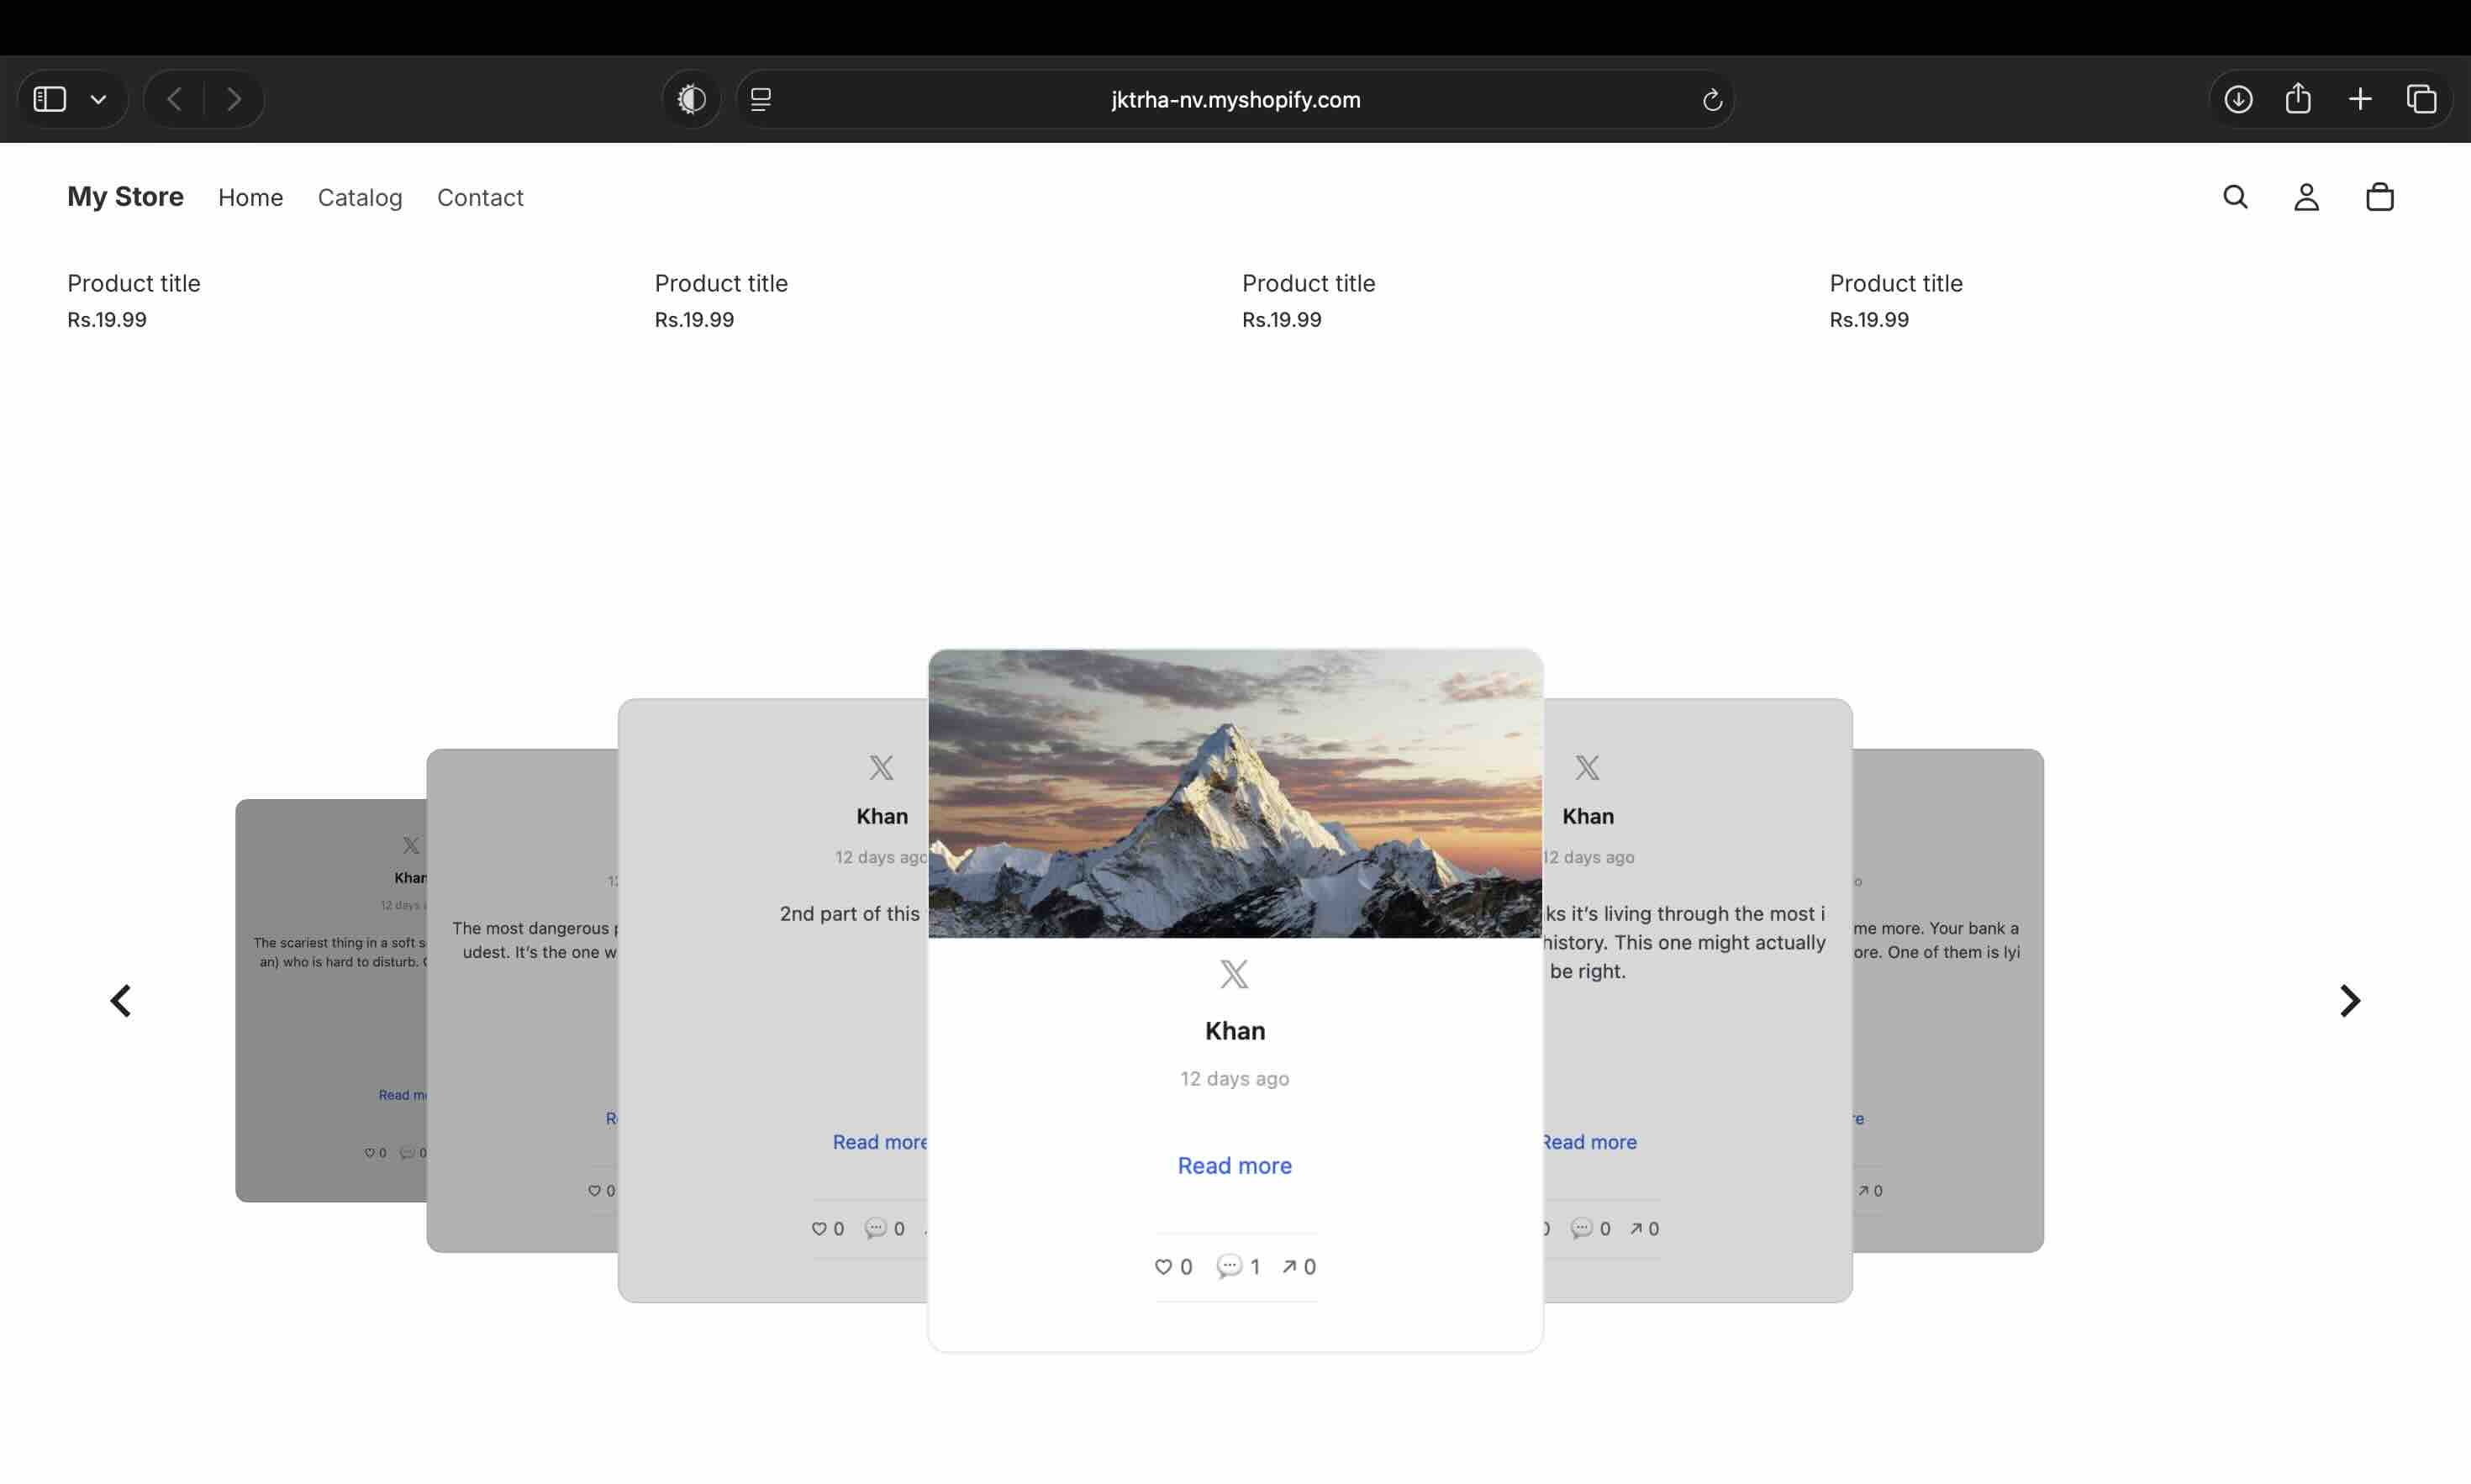Click Read more on the center card
This screenshot has width=2471, height=1484.
(1234, 1166)
